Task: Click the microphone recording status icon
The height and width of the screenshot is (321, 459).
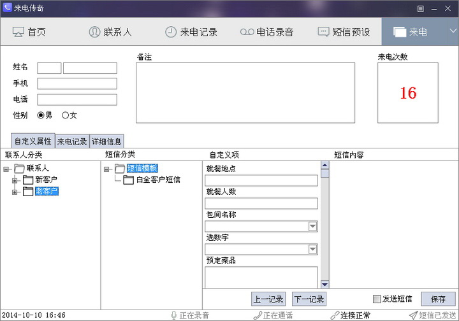Action: tap(174, 315)
